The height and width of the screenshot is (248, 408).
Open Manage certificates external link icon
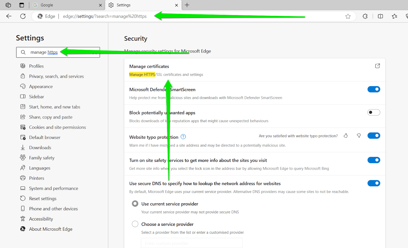[377, 66]
